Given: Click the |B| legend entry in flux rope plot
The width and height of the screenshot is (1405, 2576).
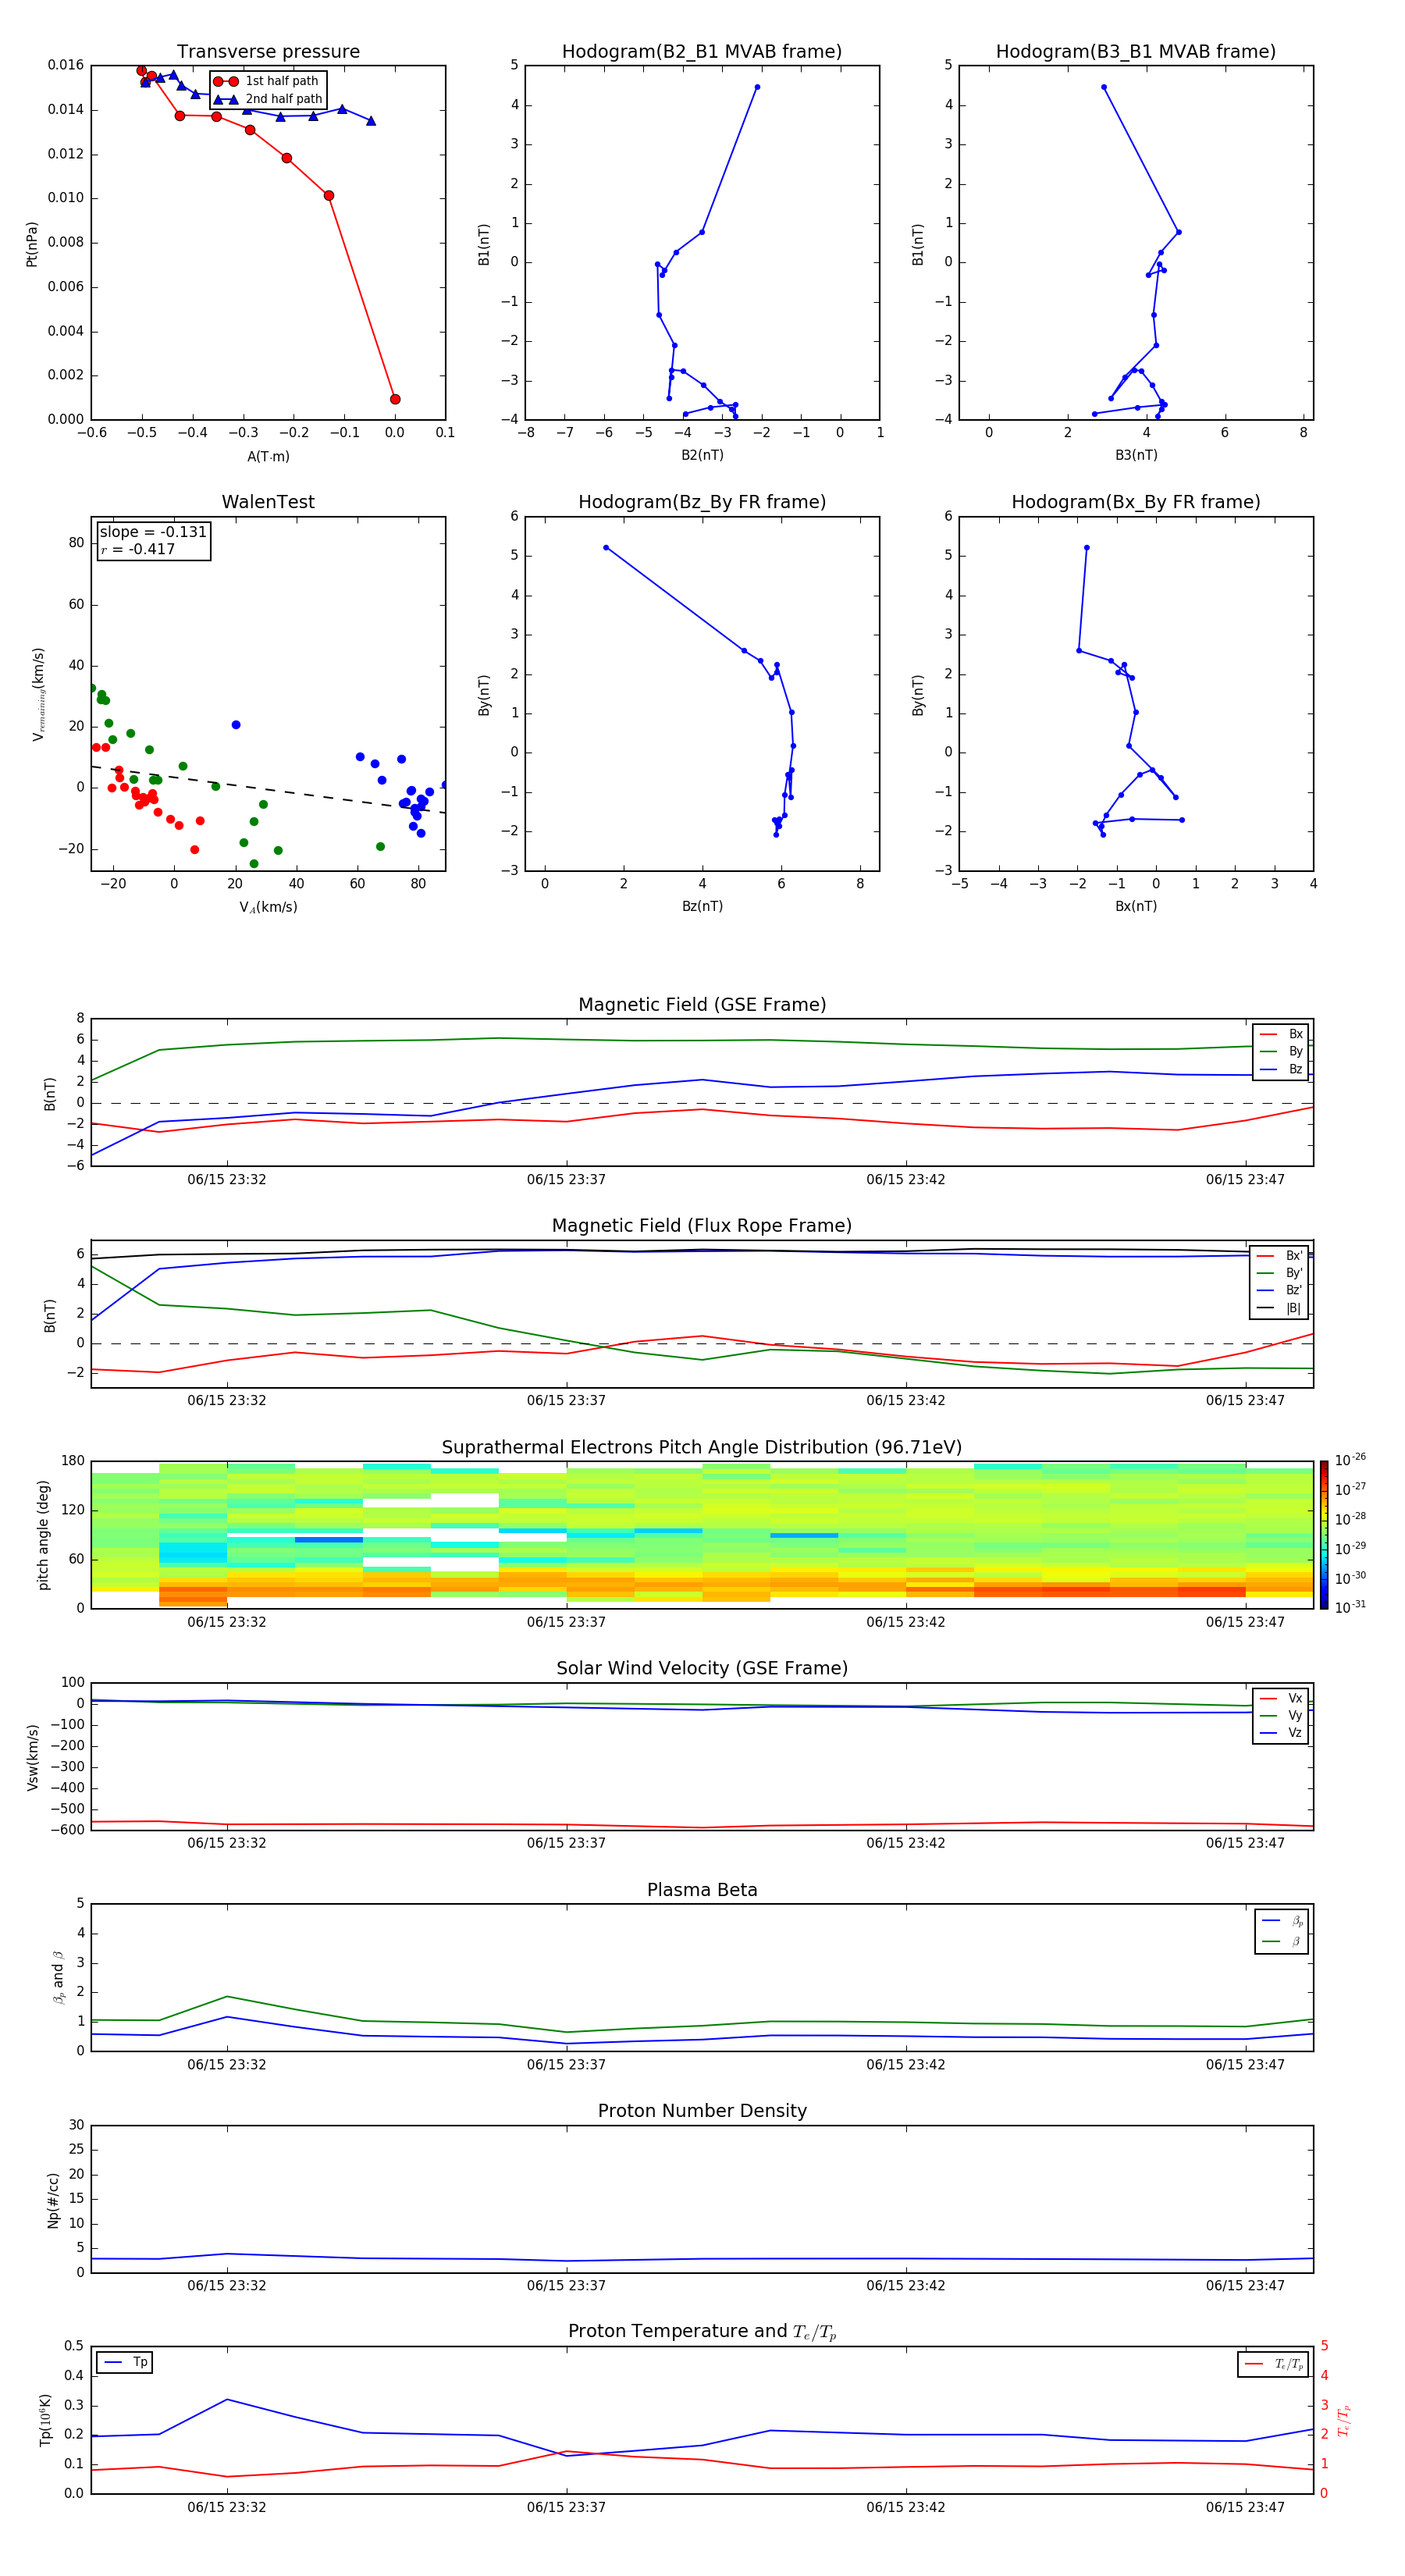Looking at the screenshot, I should pos(1279,1308).
